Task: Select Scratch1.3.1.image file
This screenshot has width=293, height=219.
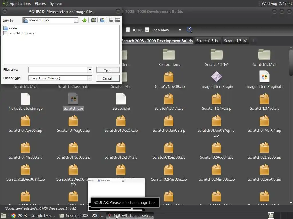Action: [x=19, y=33]
